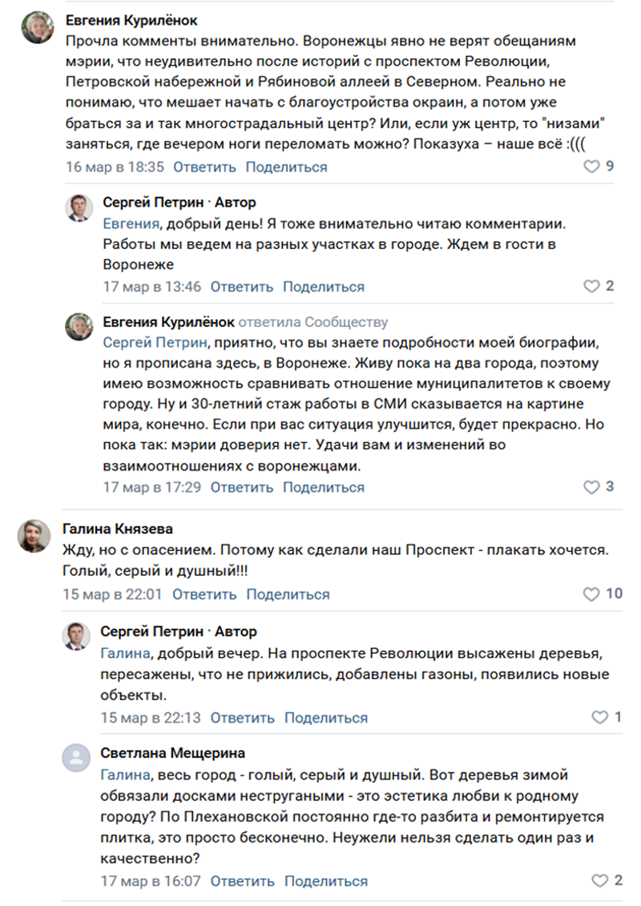
Task: Reply to Сергей Петрин's 17 мар 13:46 comment
Action: tap(242, 287)
